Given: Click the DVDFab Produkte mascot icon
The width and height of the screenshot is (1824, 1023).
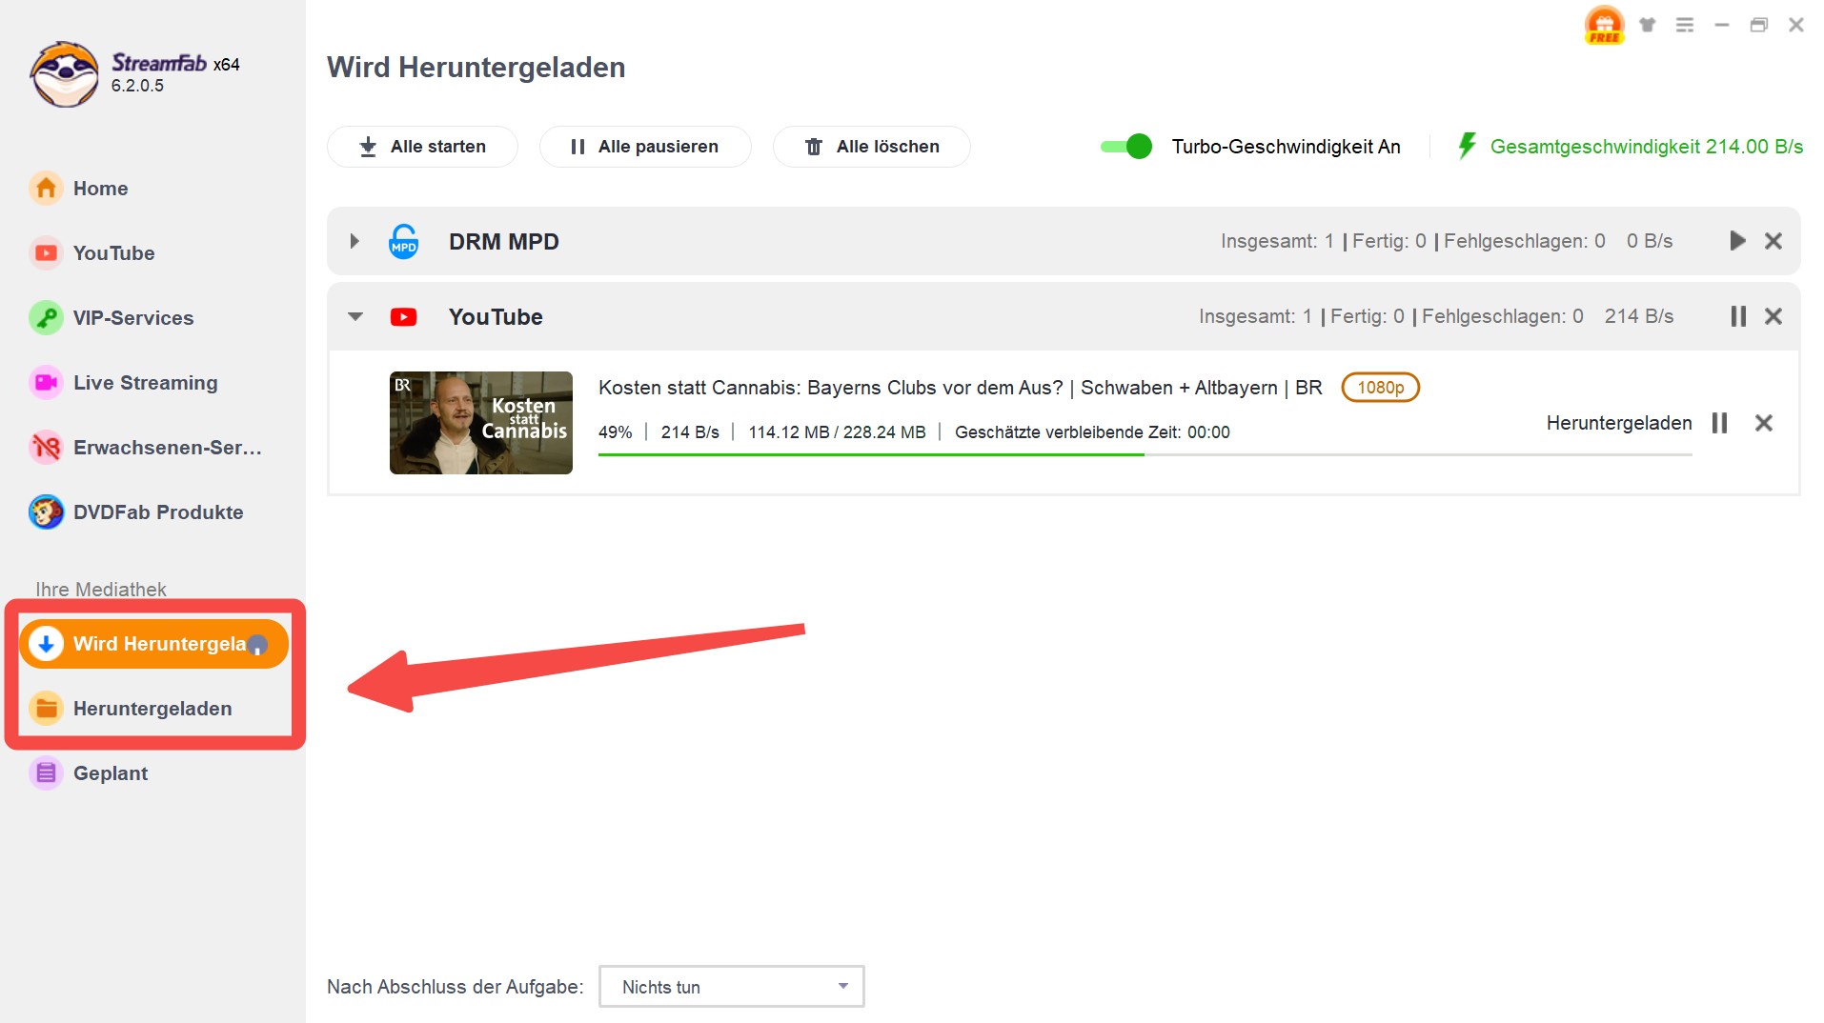Looking at the screenshot, I should coord(46,512).
